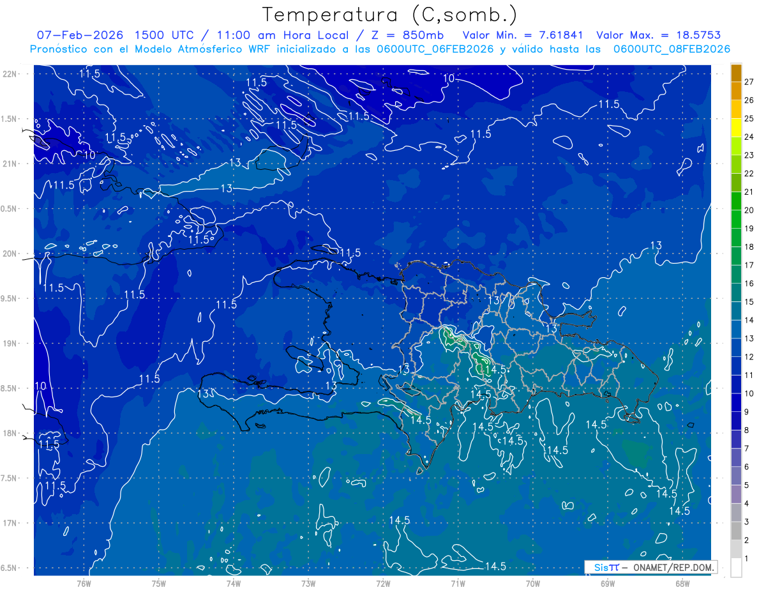Select the "Z = 850mb" level label

(x=407, y=35)
